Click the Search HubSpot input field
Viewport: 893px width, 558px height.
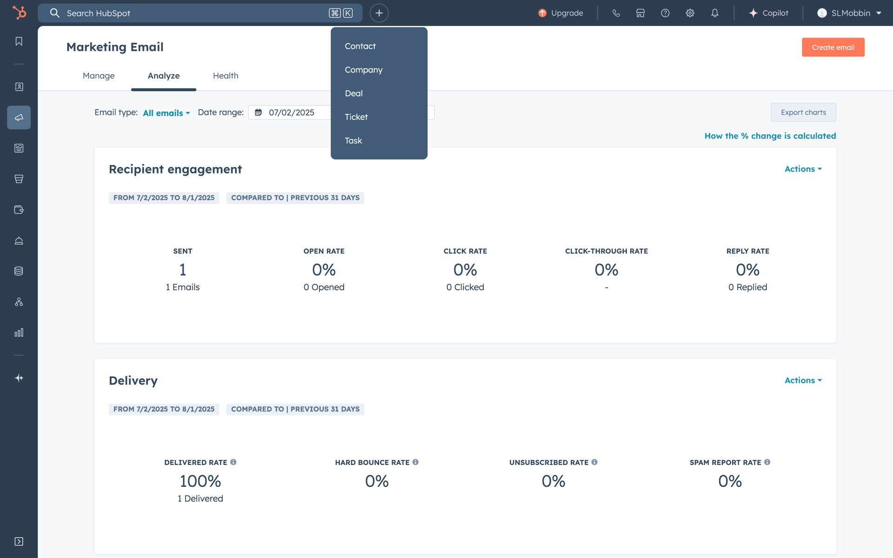(x=200, y=13)
